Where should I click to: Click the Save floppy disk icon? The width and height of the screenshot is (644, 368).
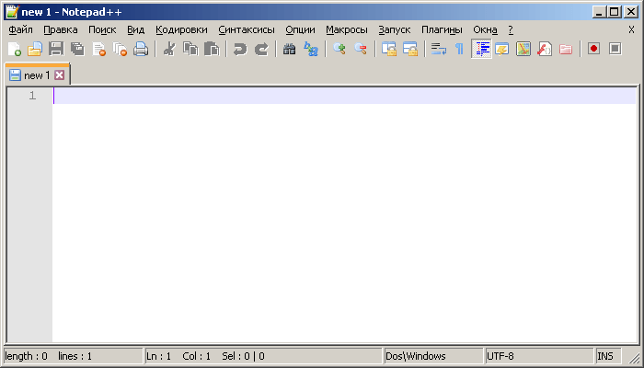pyautogui.click(x=56, y=49)
